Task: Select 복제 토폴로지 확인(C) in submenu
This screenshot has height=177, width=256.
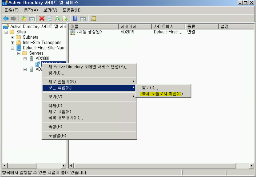Action: (x=163, y=94)
